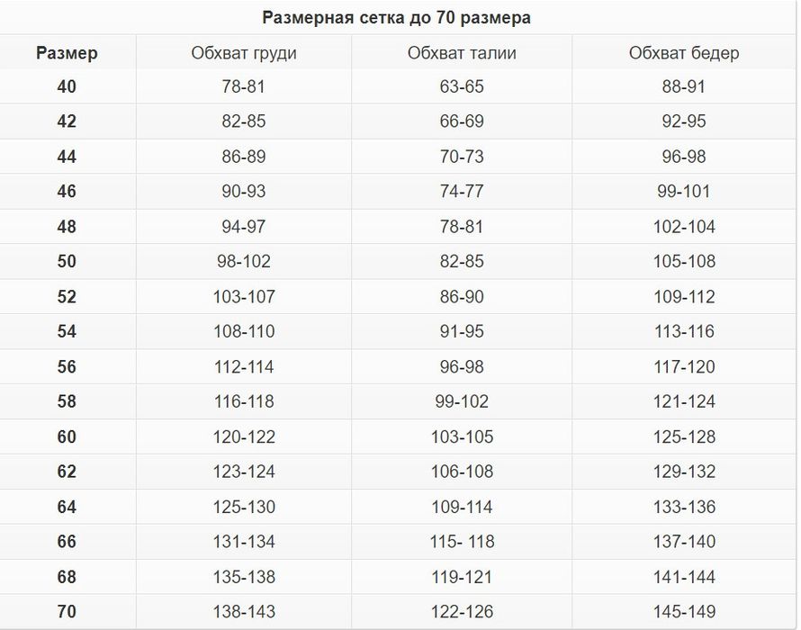Select hip measurement 145-149
The height and width of the screenshot is (630, 801).
pos(684,612)
